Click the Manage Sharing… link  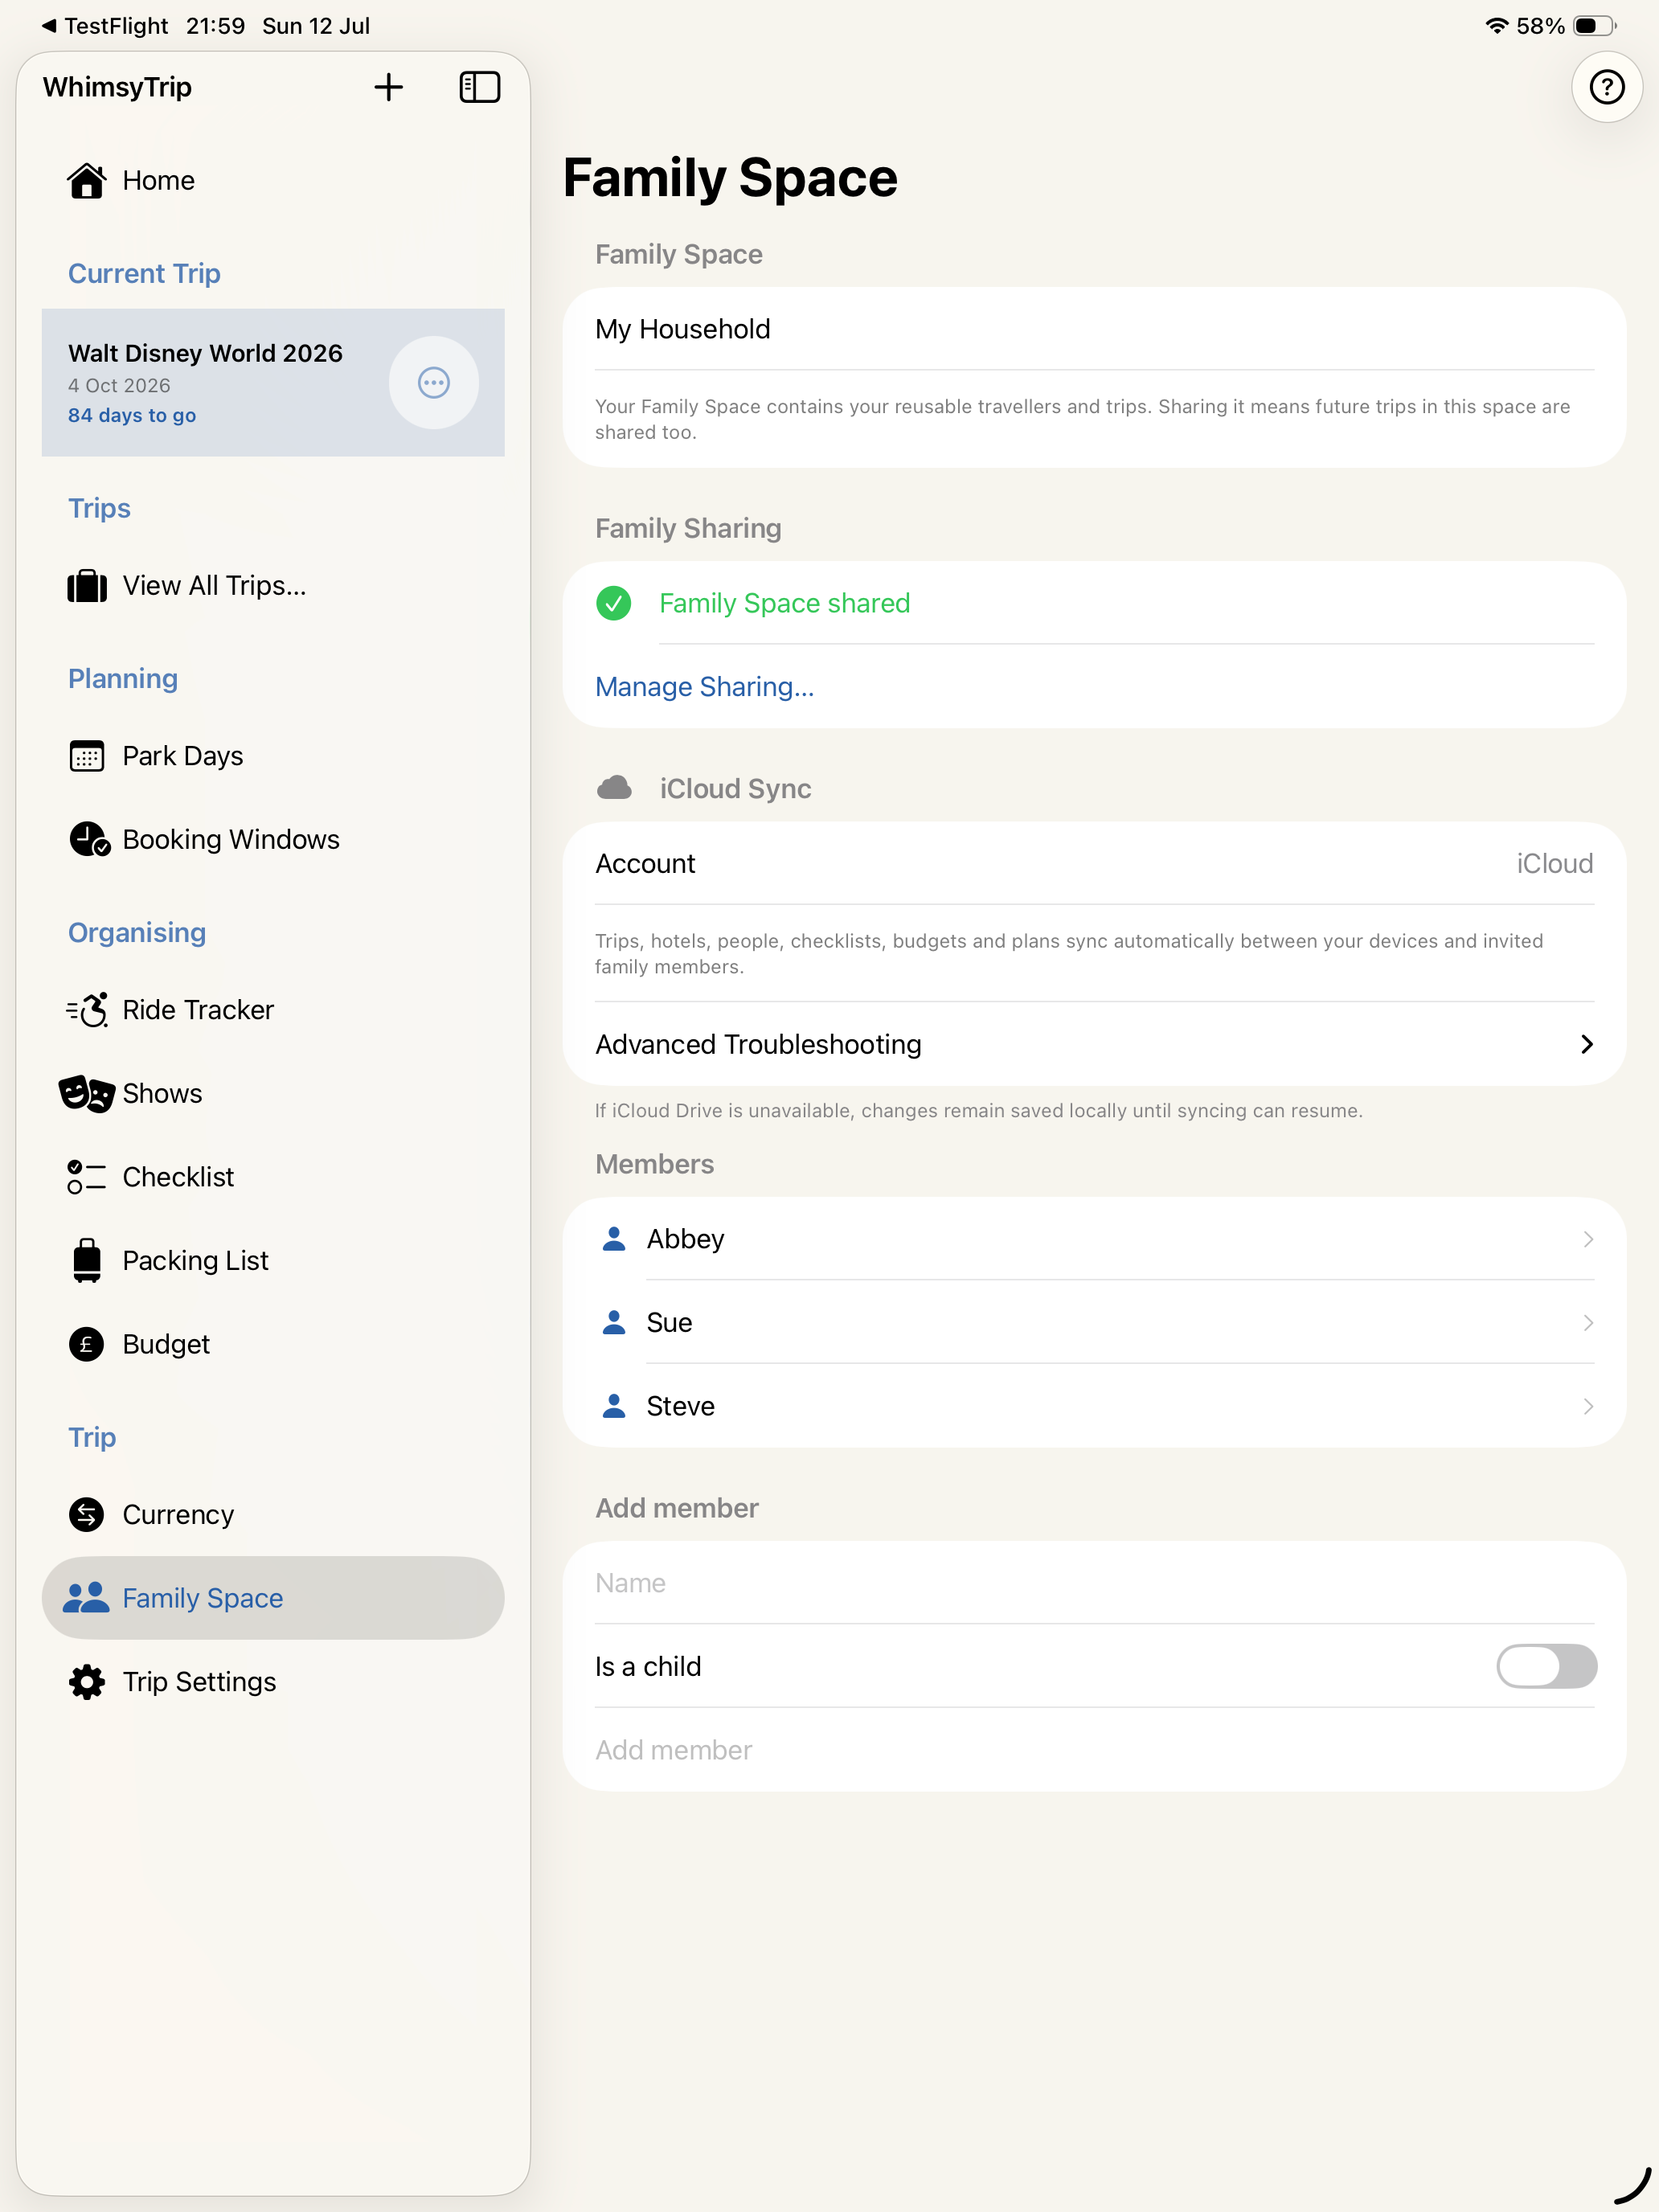[x=704, y=687]
